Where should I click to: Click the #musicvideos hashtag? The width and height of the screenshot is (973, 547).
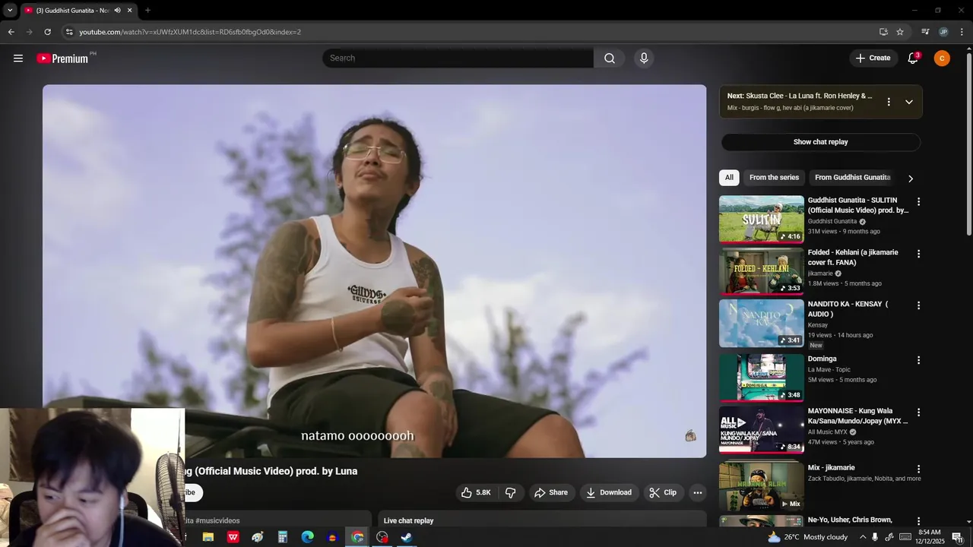click(x=217, y=521)
